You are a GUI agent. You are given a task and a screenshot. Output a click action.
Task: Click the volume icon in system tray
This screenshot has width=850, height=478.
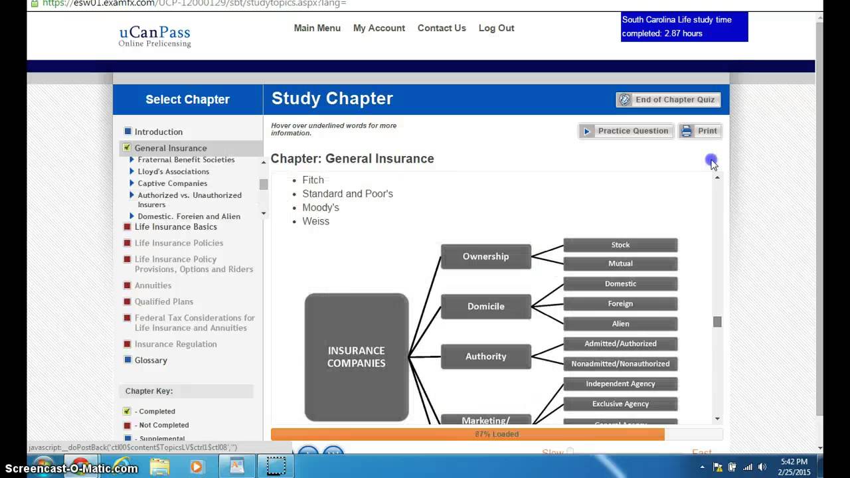pyautogui.click(x=762, y=467)
